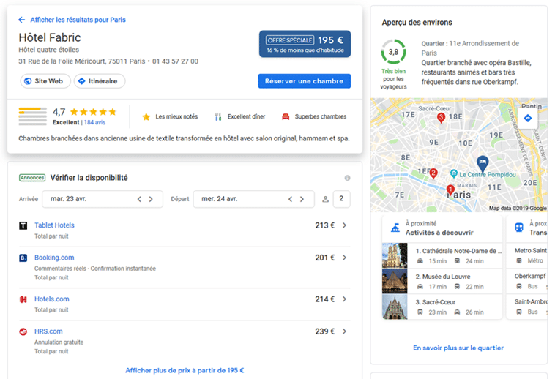The height and width of the screenshot is (379, 555).
Task: Advance departure date to next day
Action: tap(302, 199)
